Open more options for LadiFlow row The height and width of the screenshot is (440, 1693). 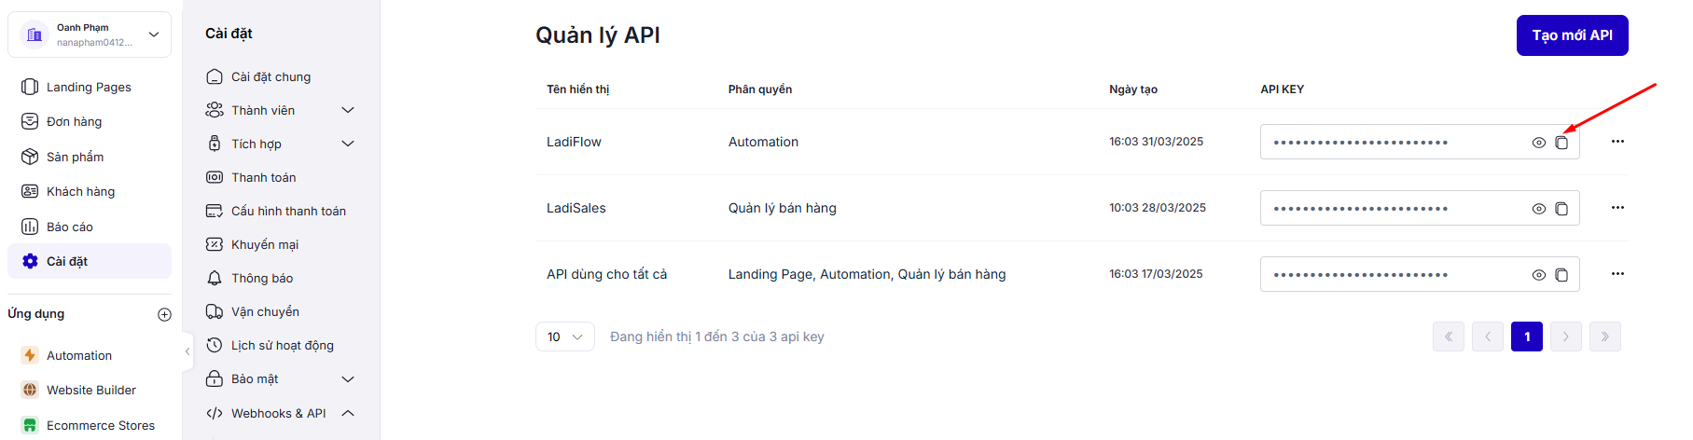click(x=1617, y=142)
